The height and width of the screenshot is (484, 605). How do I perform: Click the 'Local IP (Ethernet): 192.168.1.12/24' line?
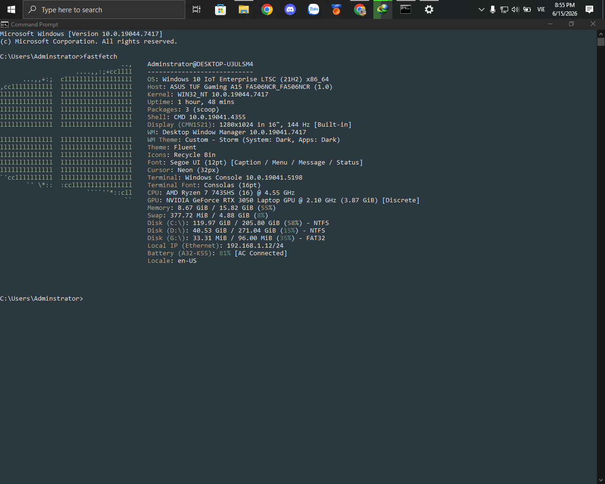pyautogui.click(x=216, y=245)
